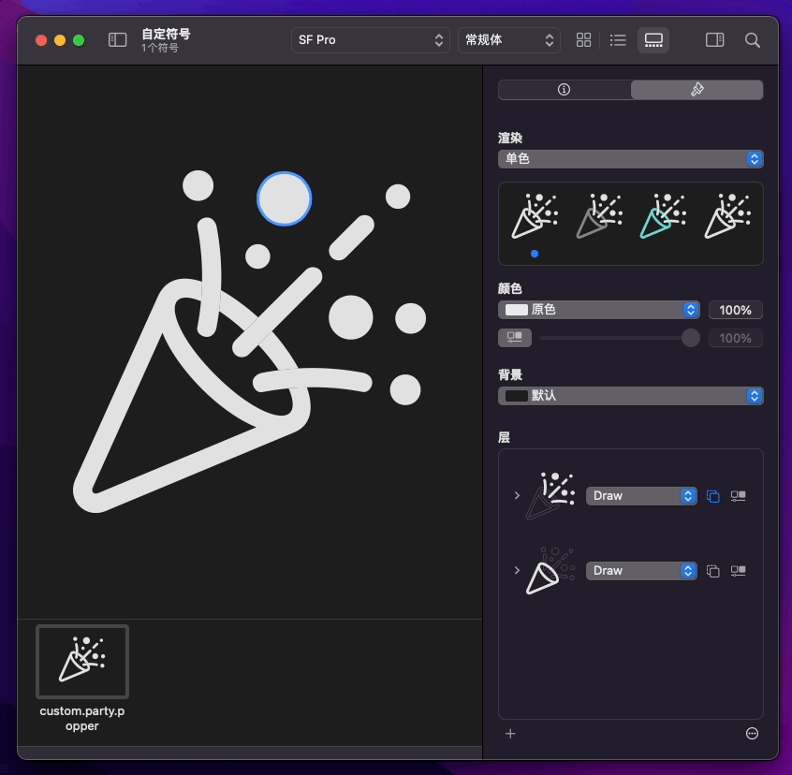Add a new layer with plus icon

coord(510,734)
